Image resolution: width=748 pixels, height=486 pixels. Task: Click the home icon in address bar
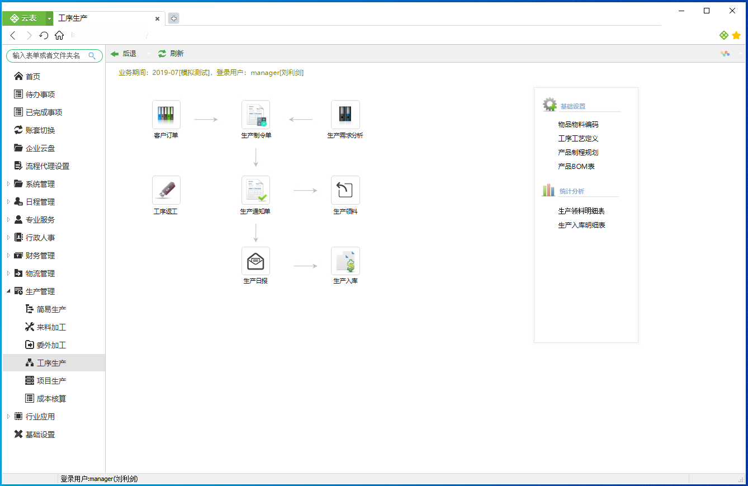59,35
